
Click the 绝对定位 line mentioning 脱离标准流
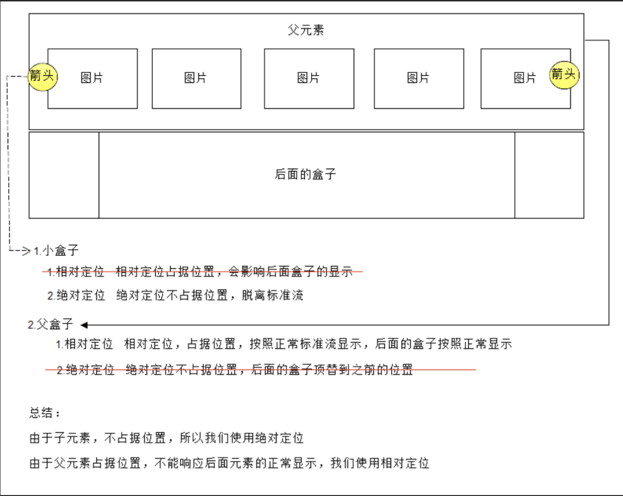click(x=175, y=295)
